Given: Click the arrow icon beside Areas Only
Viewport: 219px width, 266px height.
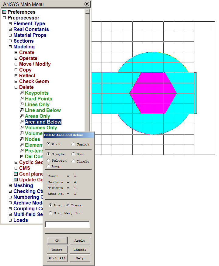Looking at the screenshot, I should [x=22, y=116].
